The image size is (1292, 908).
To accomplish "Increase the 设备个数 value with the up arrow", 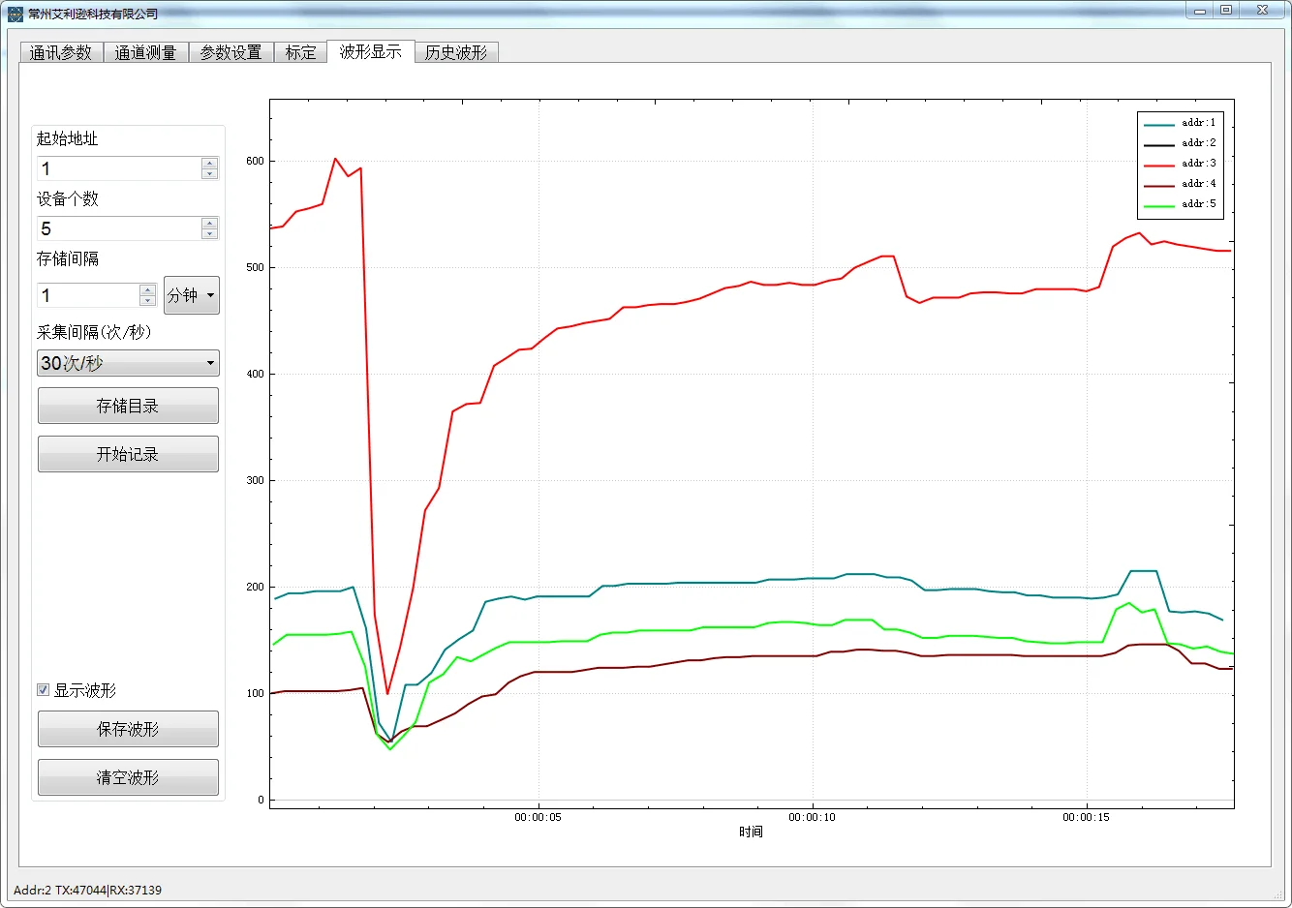I will (209, 223).
